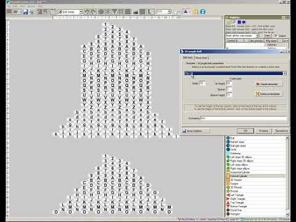Open dropdown arrow beside blue three-bead icon
296x222 pixels.
coord(190,12)
